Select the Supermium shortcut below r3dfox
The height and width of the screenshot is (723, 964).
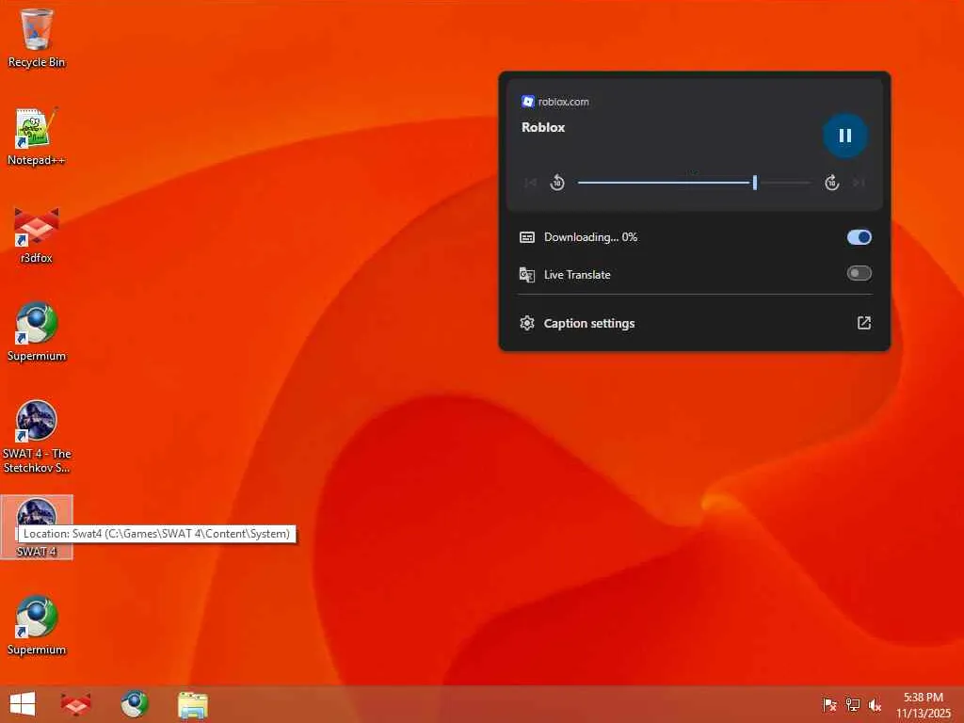click(37, 332)
